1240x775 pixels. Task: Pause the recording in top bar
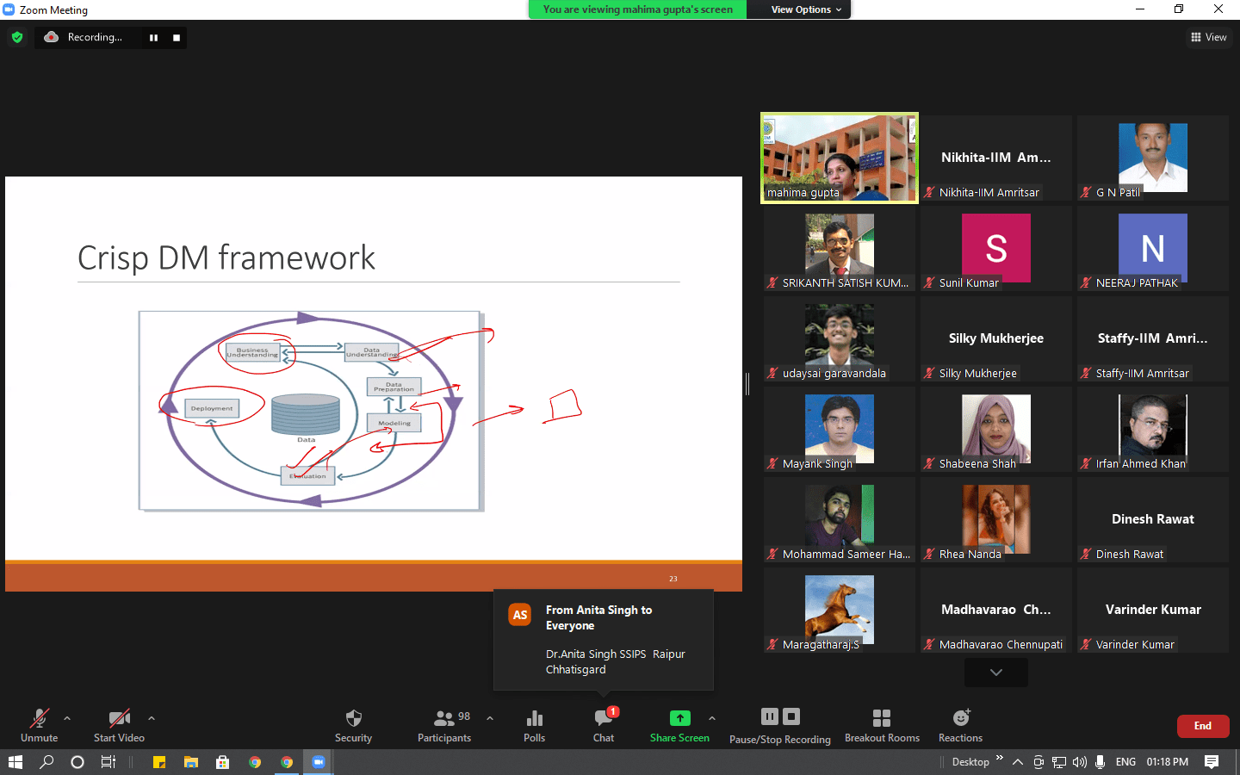(x=154, y=38)
